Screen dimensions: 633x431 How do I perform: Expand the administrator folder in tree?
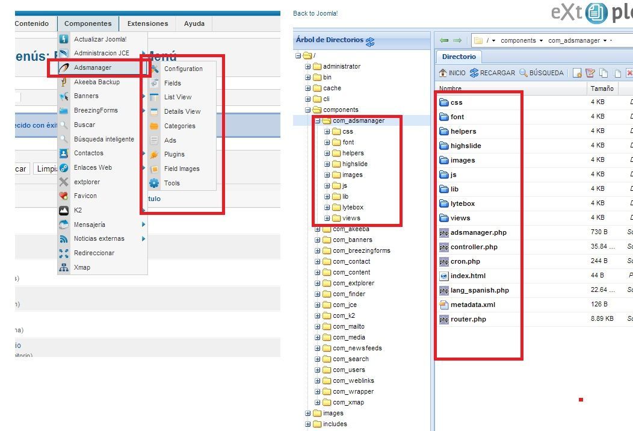pyautogui.click(x=307, y=66)
